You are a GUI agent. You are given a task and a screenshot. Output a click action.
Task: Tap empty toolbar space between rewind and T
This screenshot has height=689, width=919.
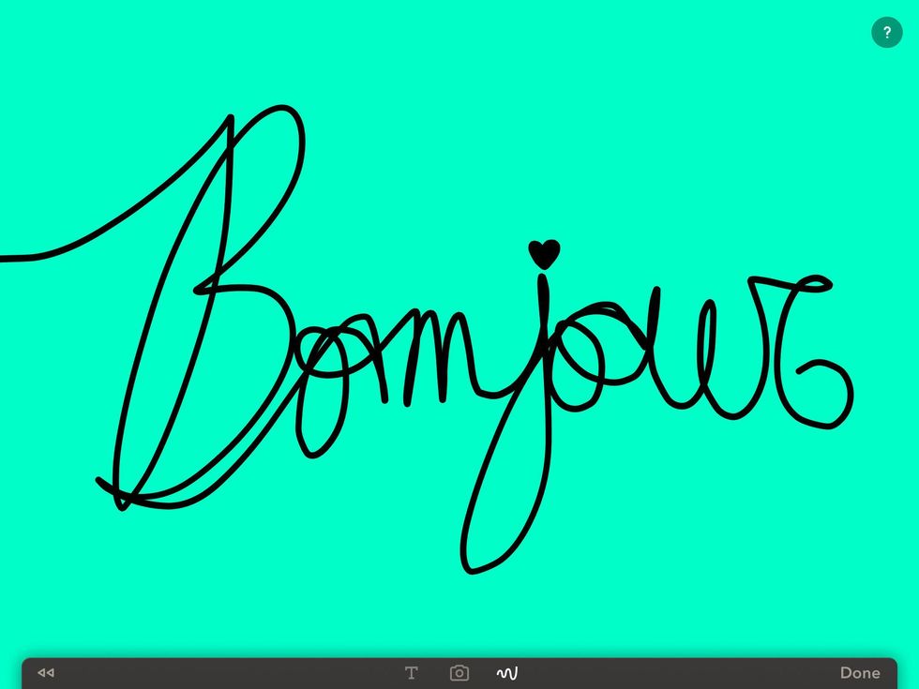[x=225, y=672]
